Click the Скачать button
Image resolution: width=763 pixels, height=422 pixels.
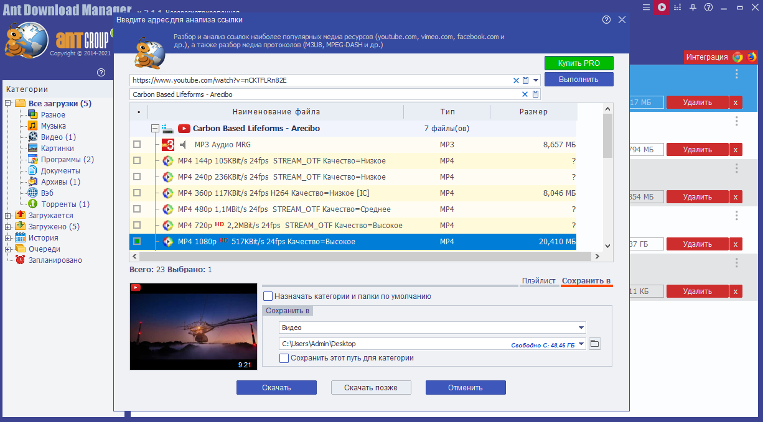276,388
